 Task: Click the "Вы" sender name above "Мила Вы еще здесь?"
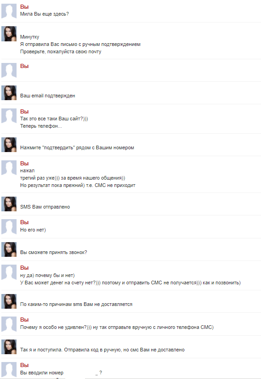[24, 7]
